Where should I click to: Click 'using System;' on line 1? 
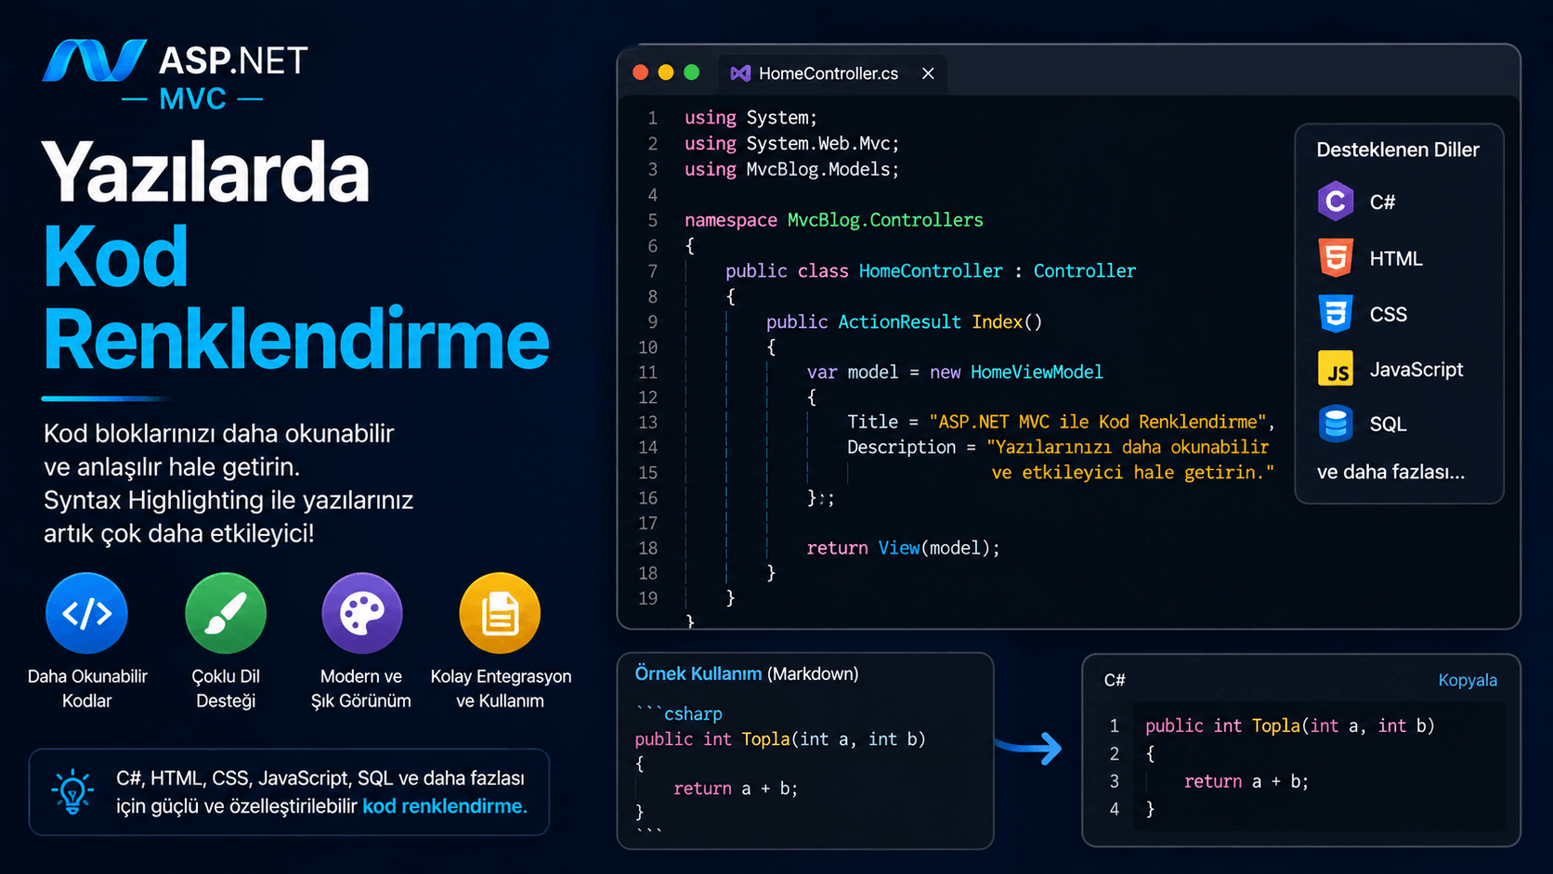click(750, 118)
